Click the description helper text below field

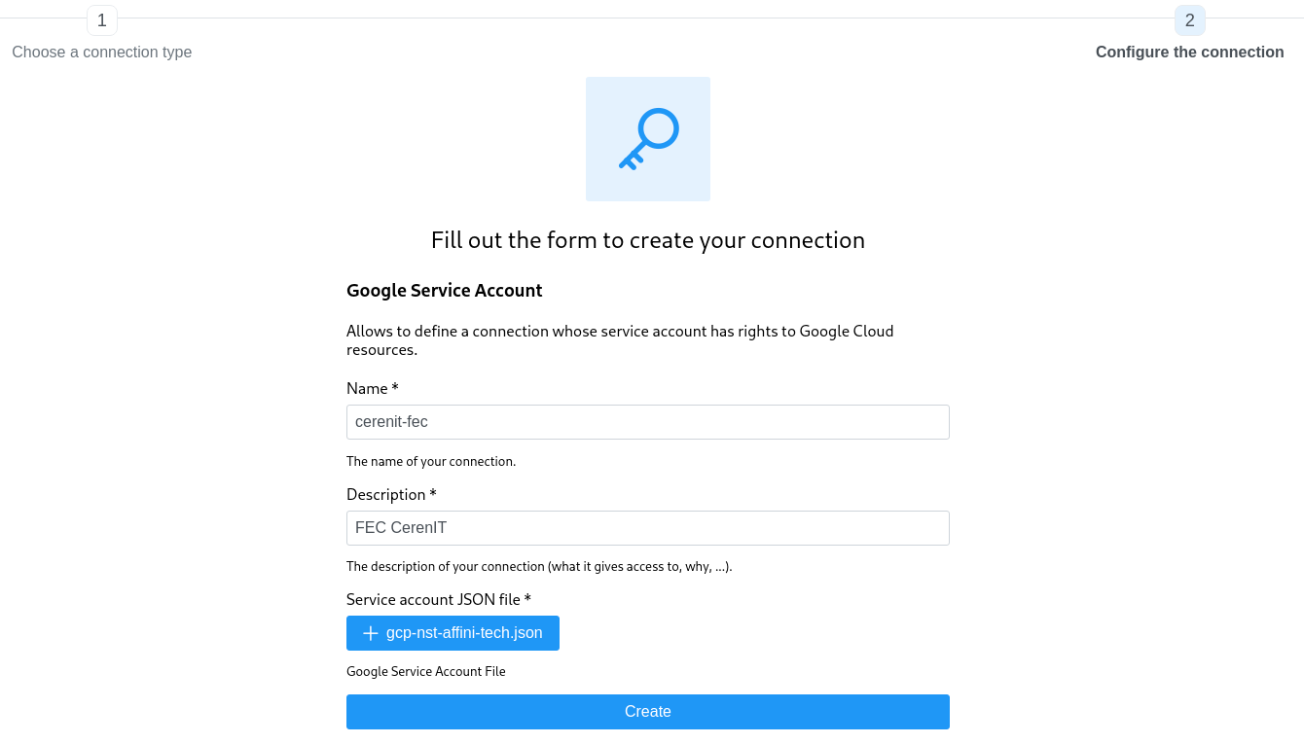[539, 567]
